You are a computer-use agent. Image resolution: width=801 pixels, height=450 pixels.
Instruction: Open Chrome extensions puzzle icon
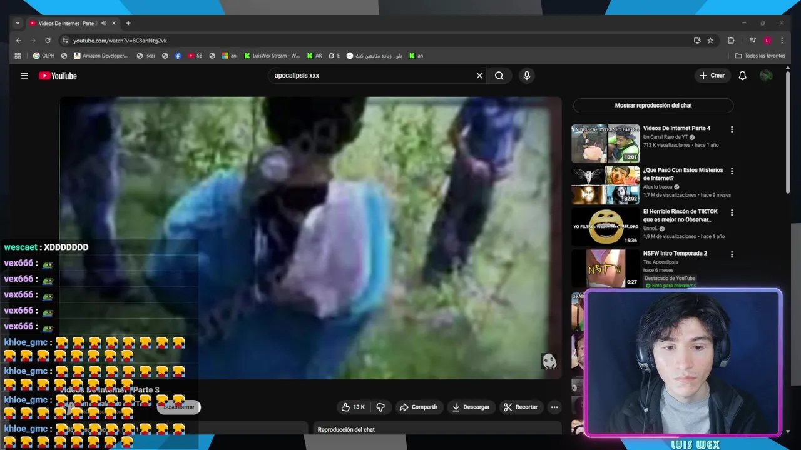731,41
